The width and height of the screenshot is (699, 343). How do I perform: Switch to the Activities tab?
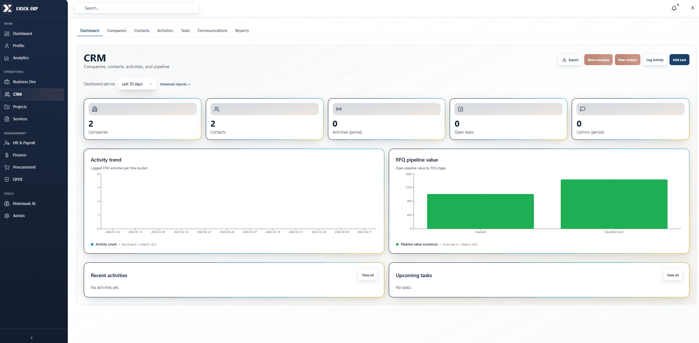click(x=165, y=31)
